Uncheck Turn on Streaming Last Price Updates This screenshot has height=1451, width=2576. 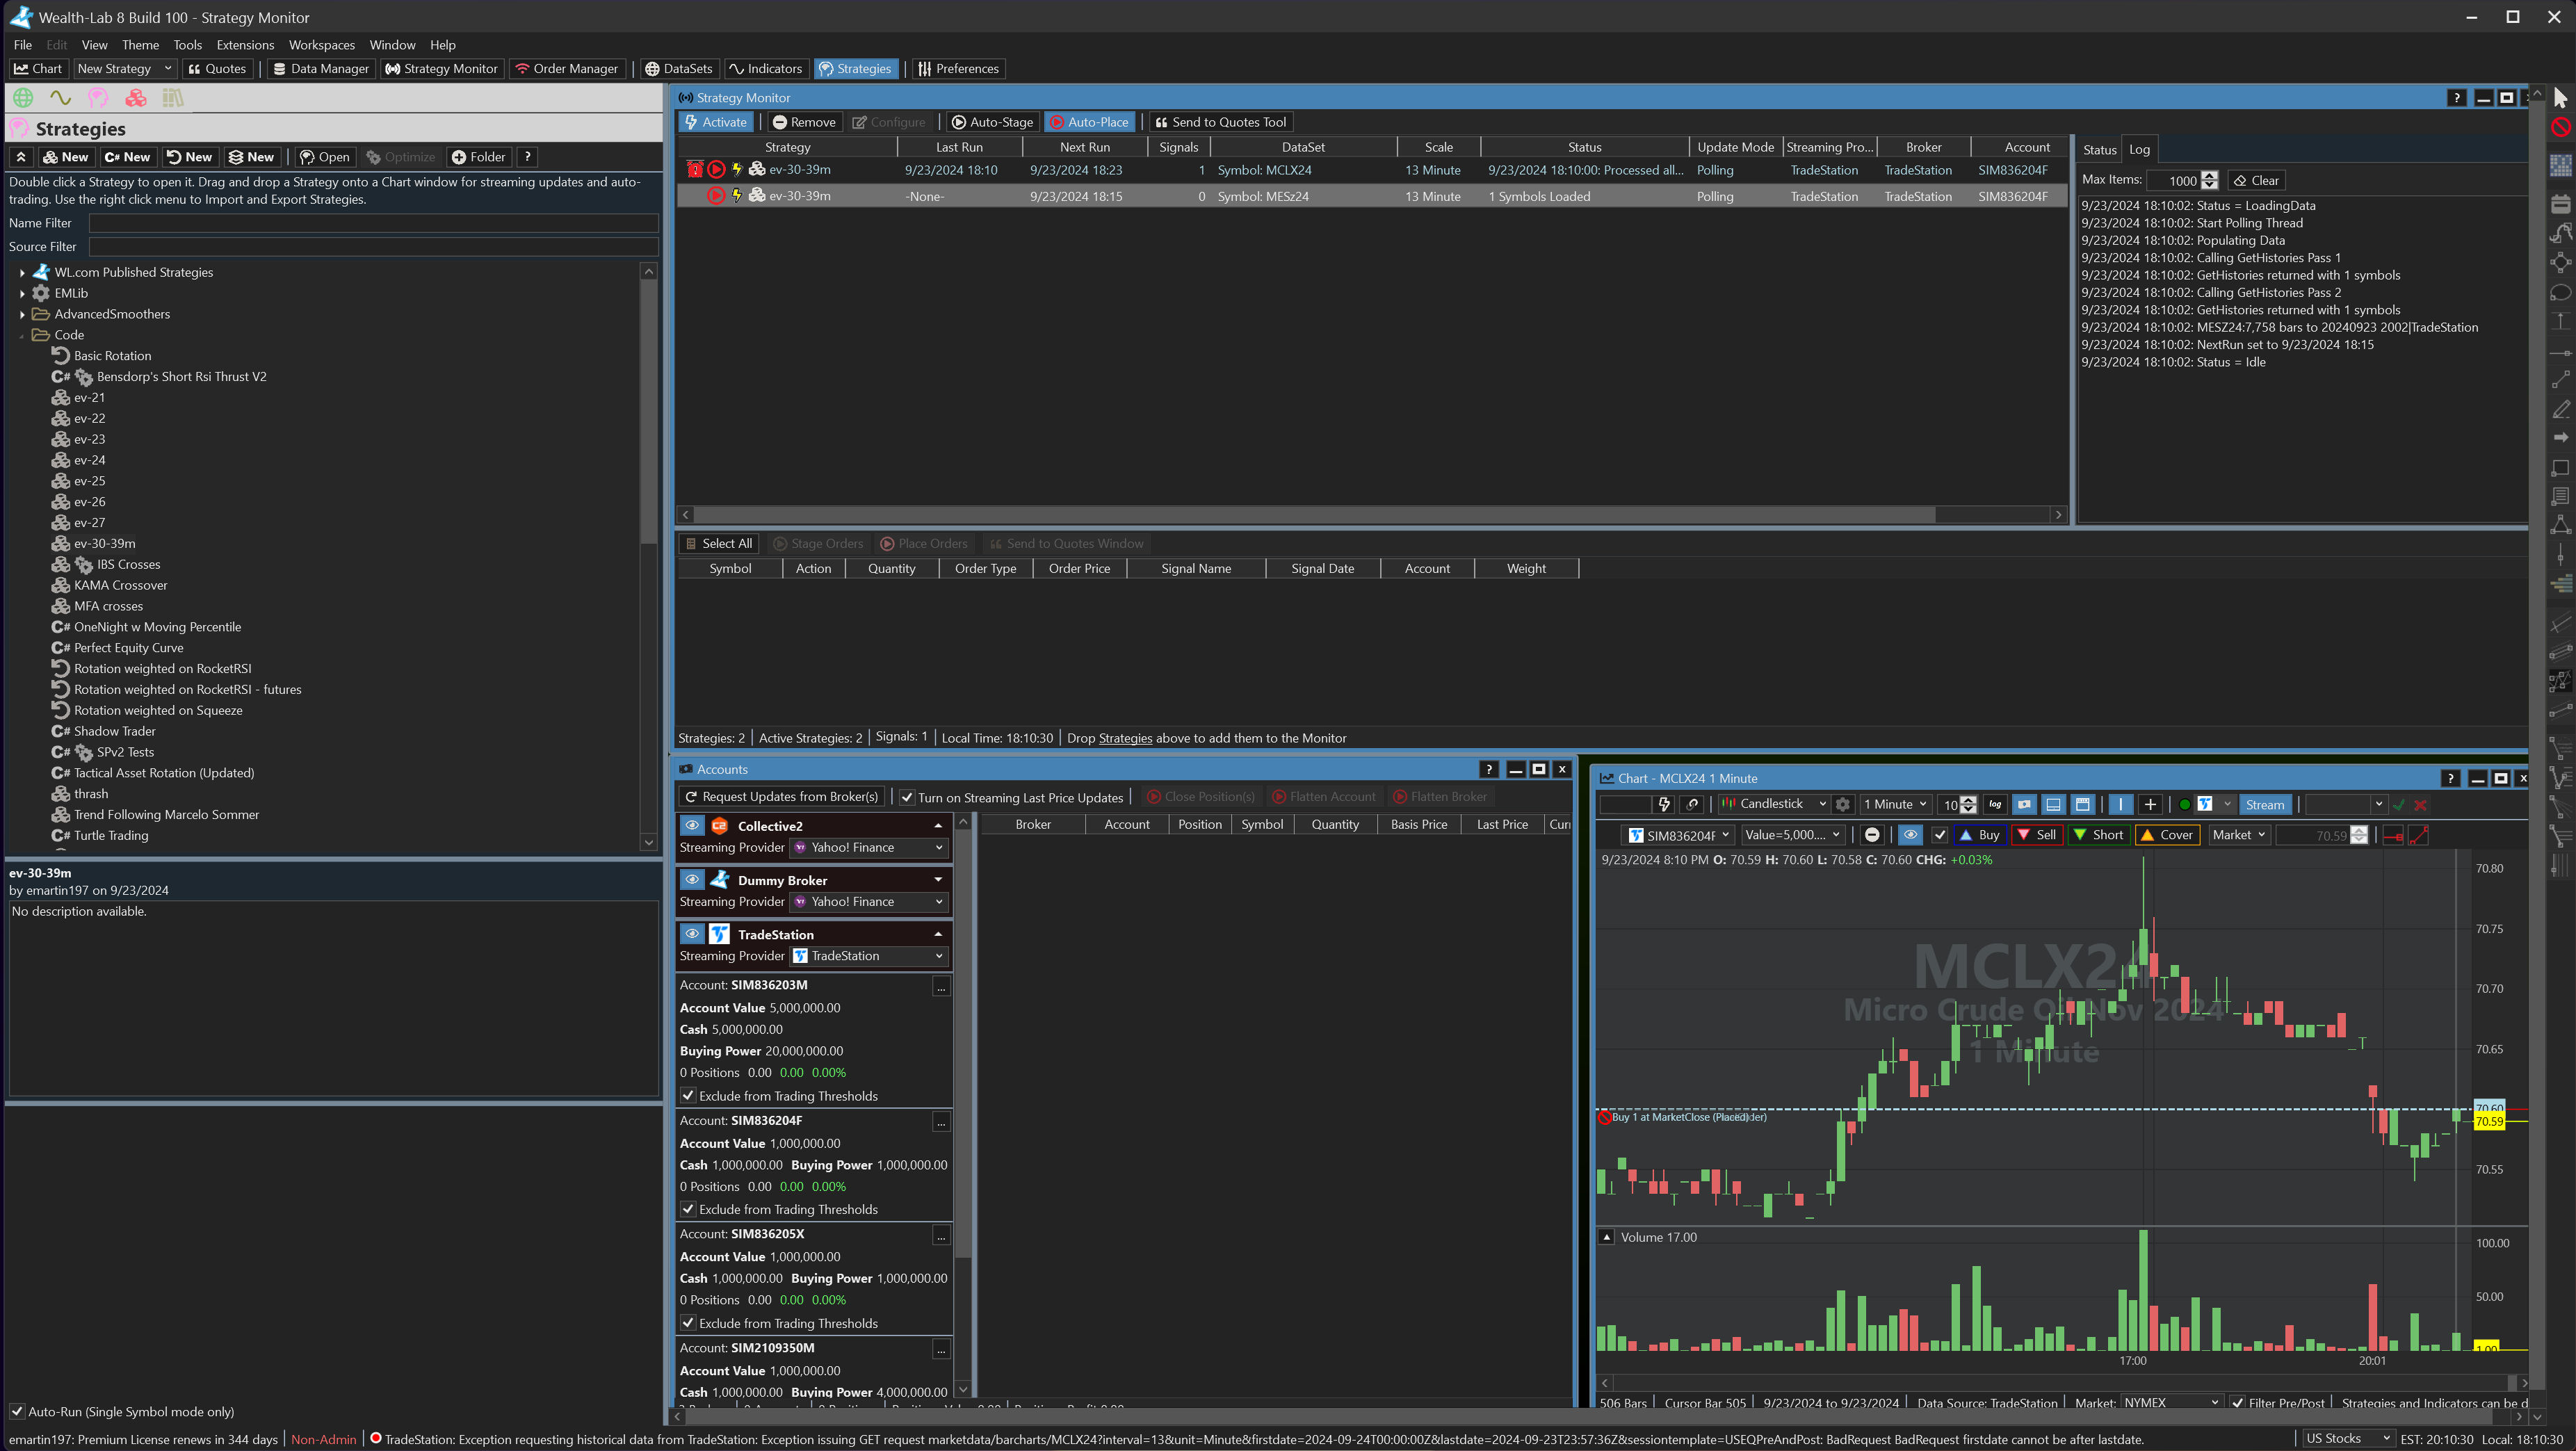(x=907, y=797)
